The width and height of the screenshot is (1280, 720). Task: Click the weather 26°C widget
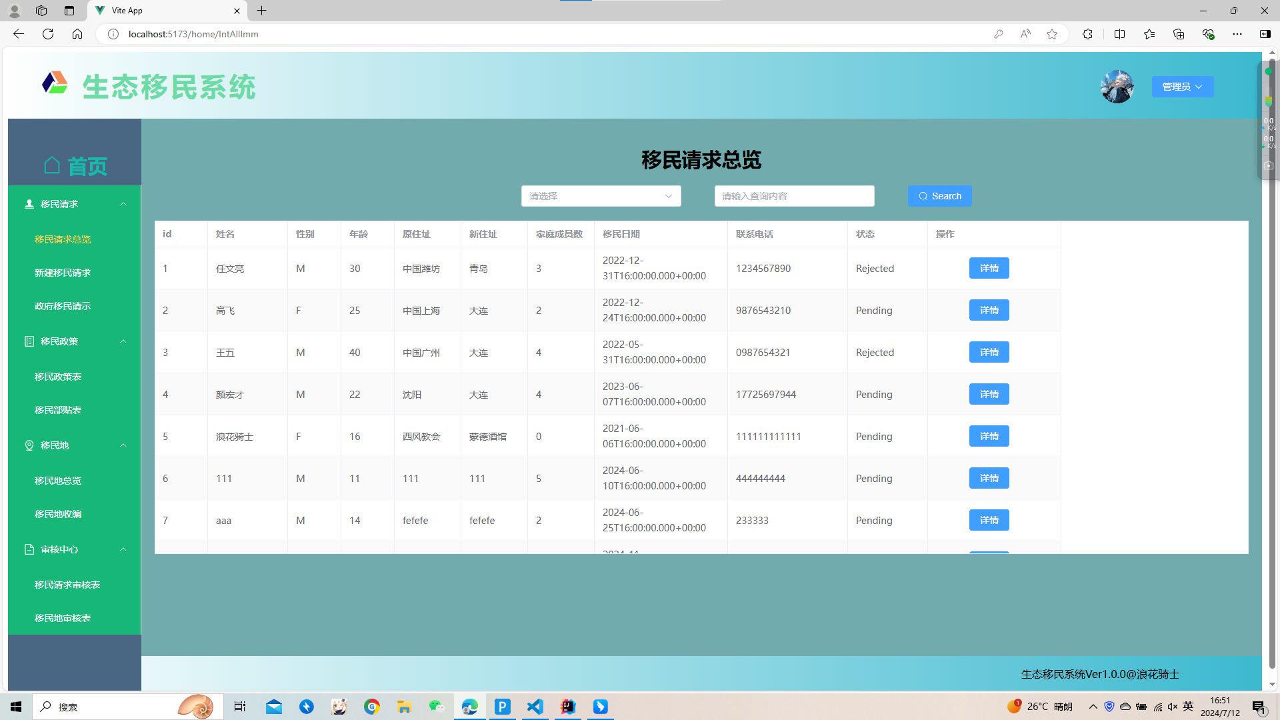coord(1040,707)
